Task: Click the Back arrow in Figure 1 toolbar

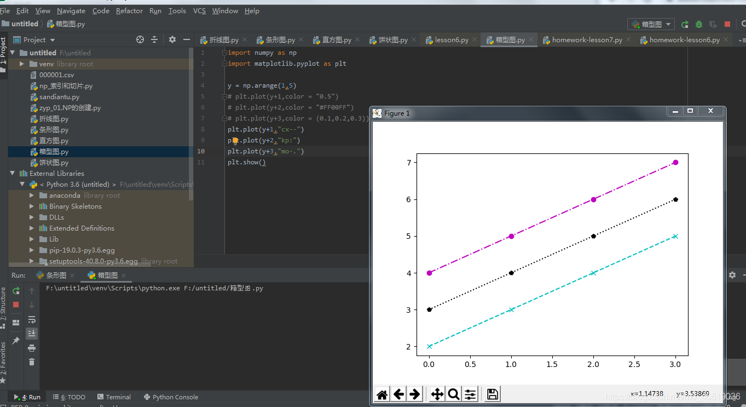Action: click(399, 394)
